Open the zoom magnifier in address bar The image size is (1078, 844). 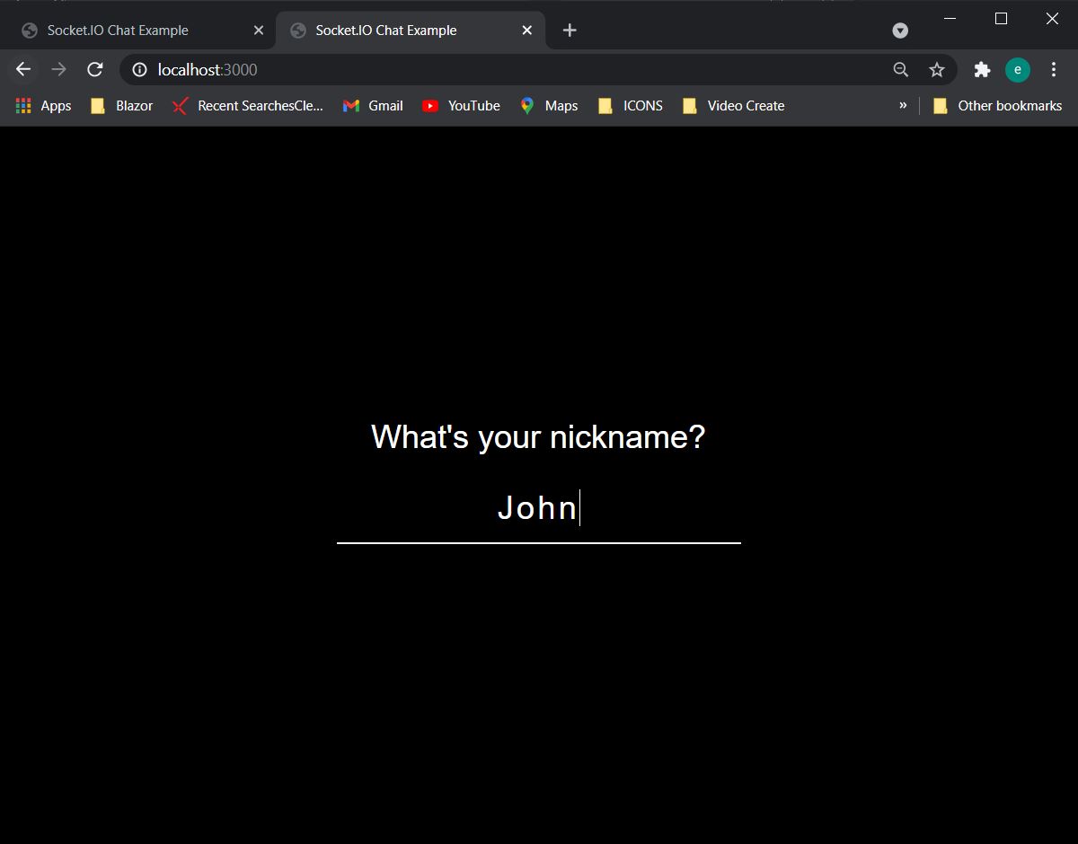[900, 69]
